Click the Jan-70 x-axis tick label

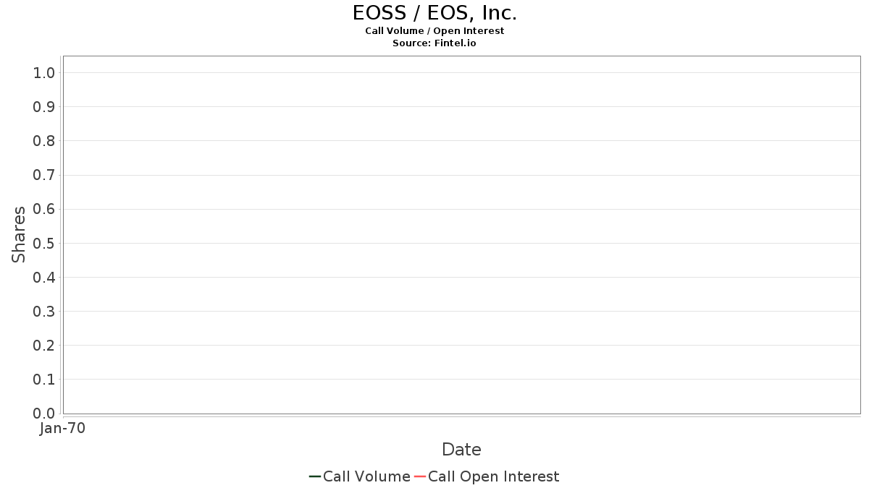63,429
